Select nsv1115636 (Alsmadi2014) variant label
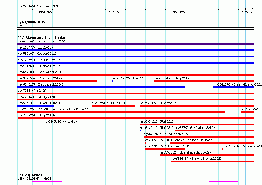The image size is (262, 185). [39, 66]
